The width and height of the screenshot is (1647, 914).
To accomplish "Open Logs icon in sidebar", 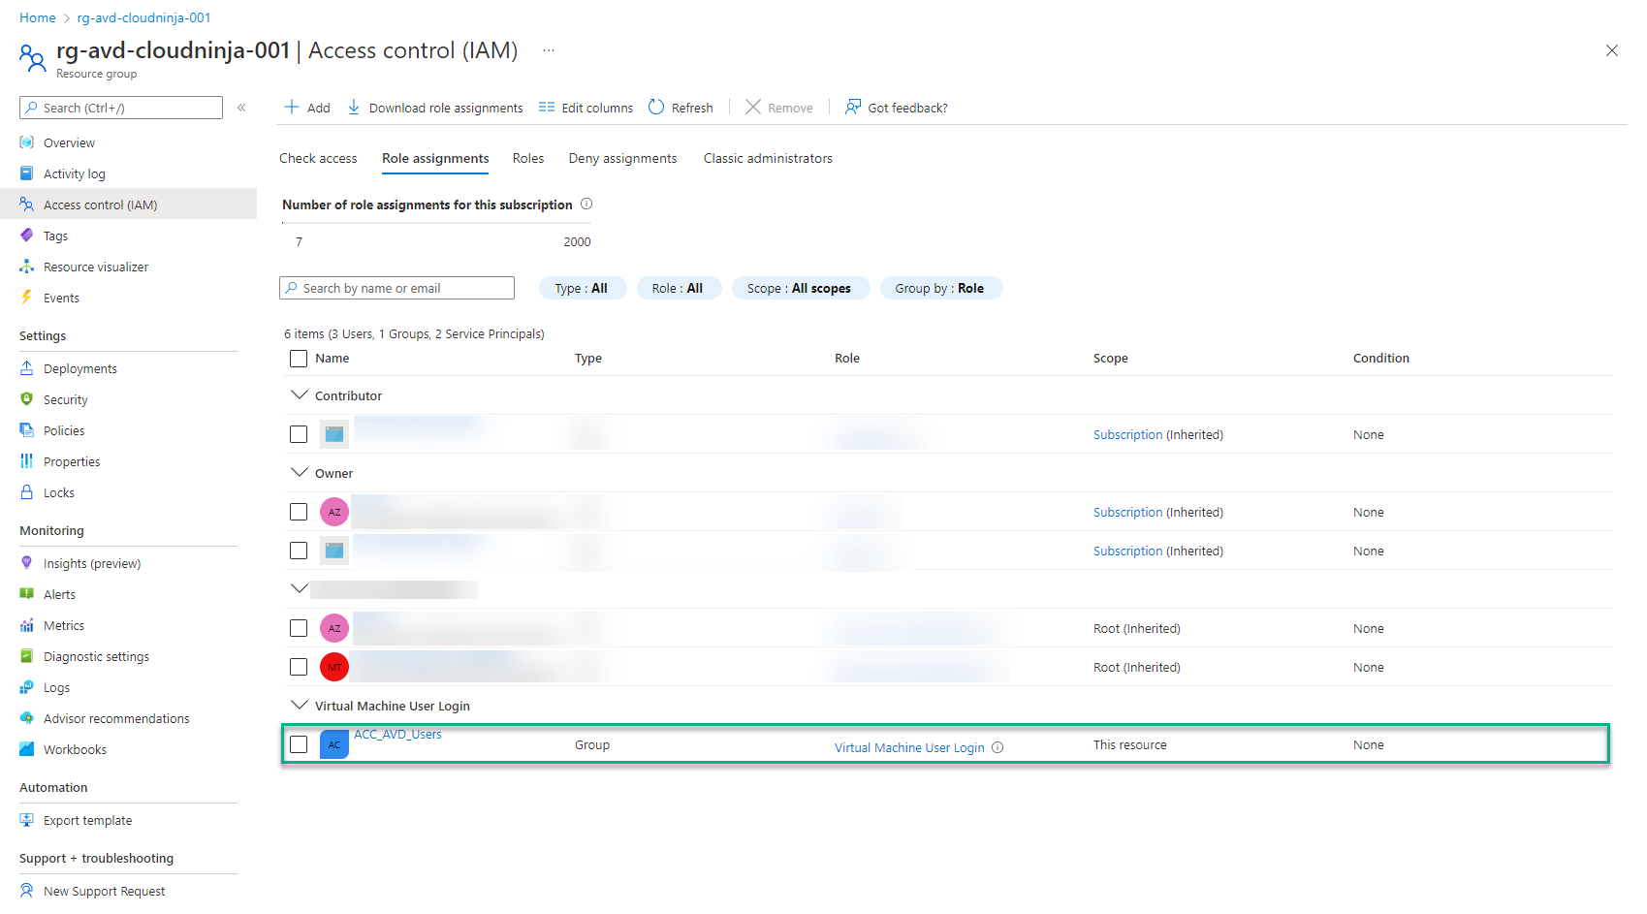I will (x=27, y=687).
